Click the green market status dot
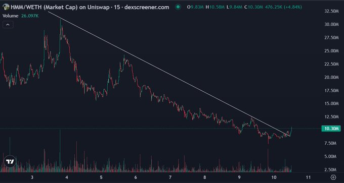 (x=178, y=7)
